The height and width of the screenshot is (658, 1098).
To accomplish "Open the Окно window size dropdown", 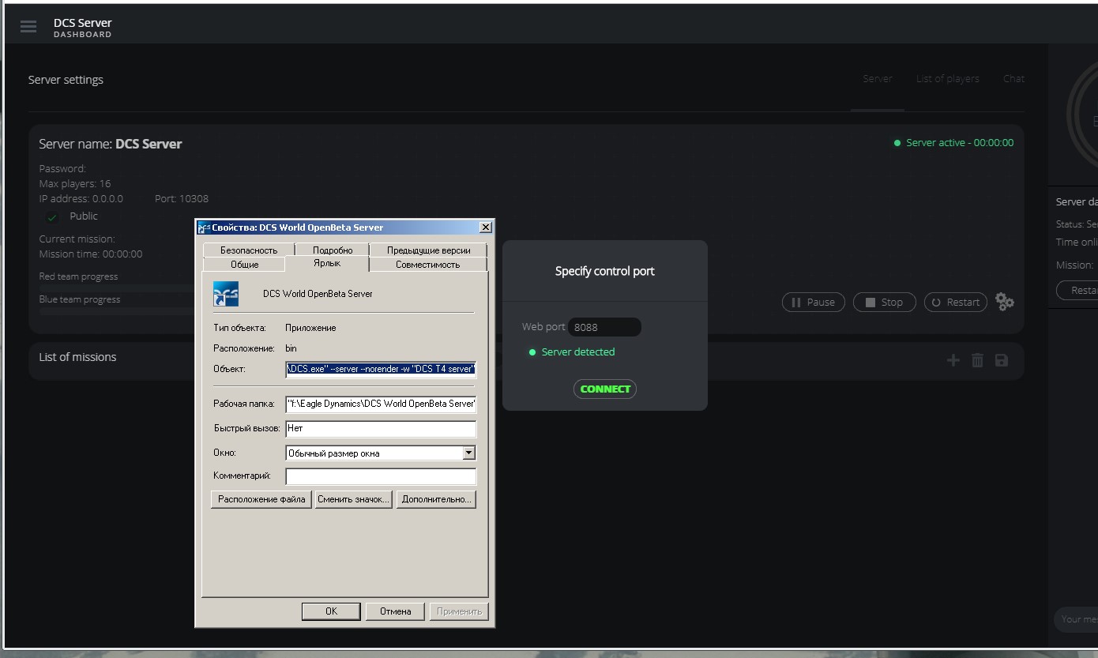I will click(x=468, y=453).
